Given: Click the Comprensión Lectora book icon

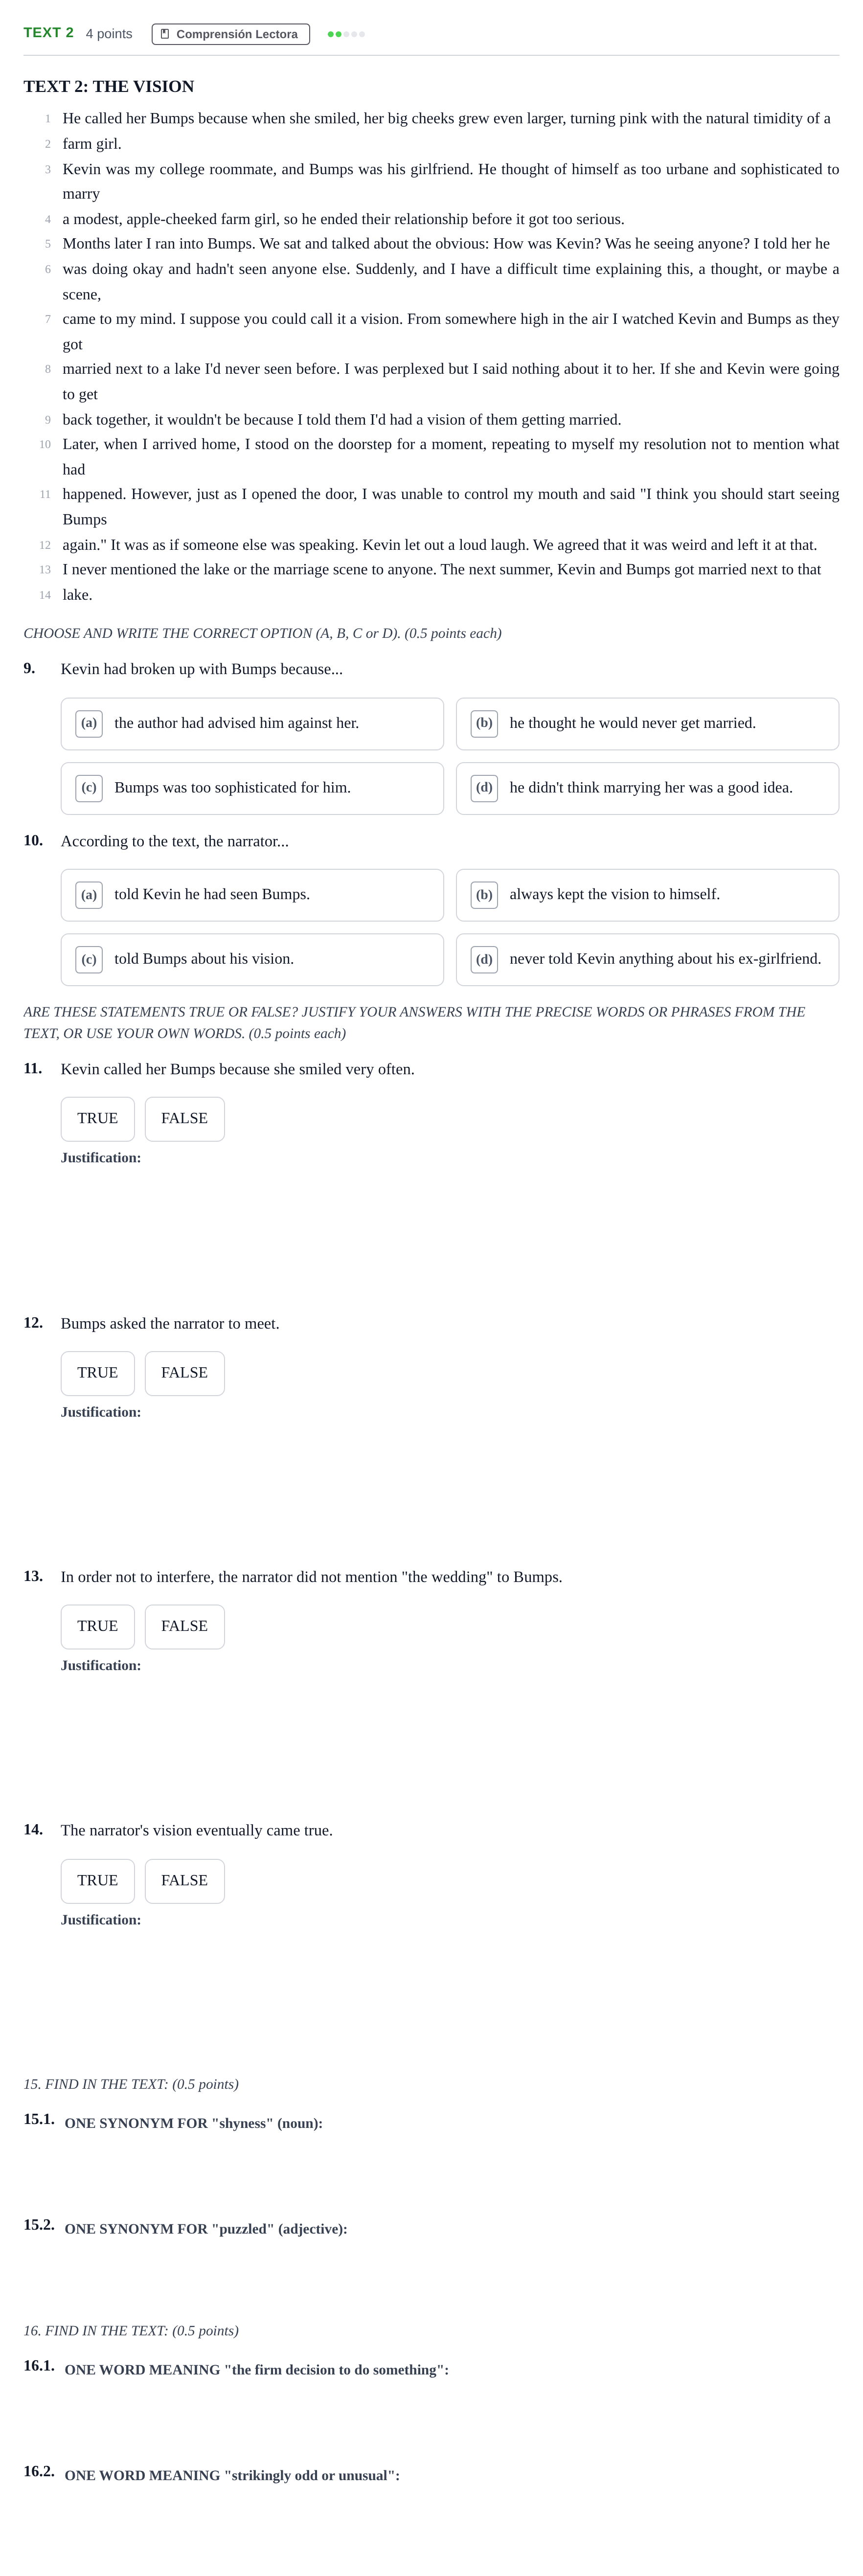Looking at the screenshot, I should click(x=165, y=34).
